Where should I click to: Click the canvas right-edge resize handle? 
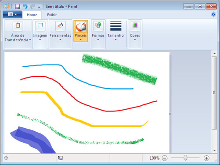pyautogui.click(x=170, y=114)
